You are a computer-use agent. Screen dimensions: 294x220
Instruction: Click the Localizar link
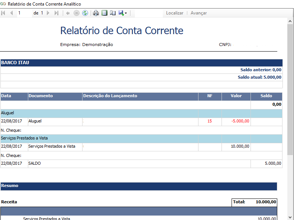[x=175, y=13]
